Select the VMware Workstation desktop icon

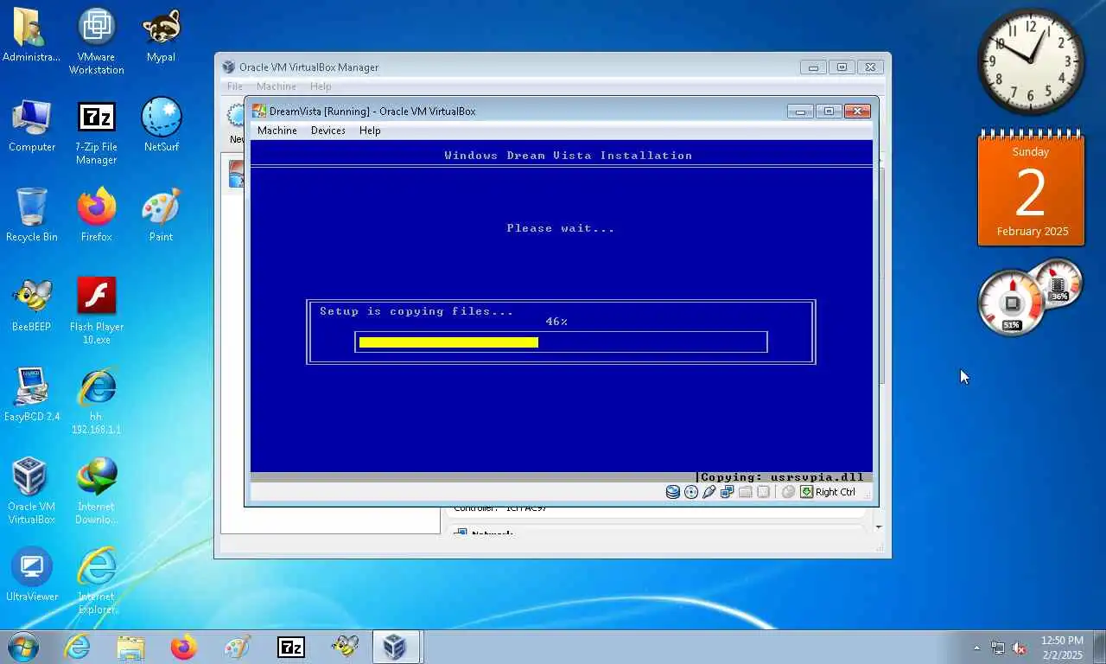(x=96, y=41)
